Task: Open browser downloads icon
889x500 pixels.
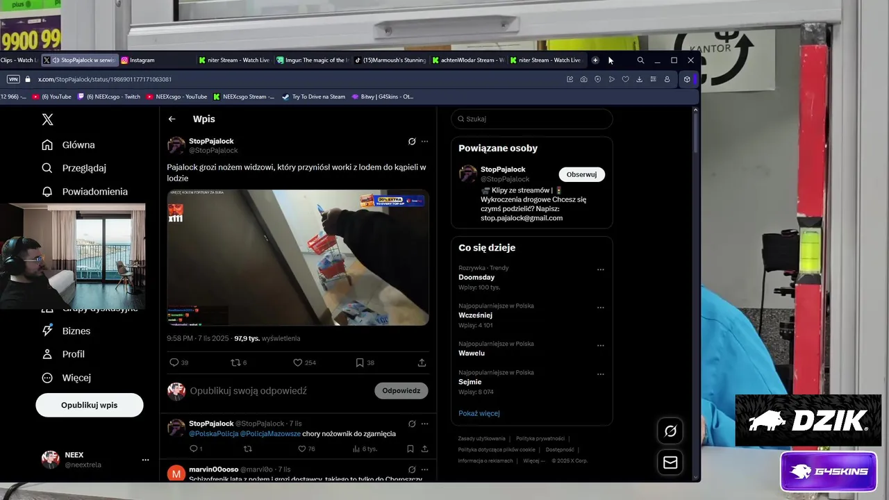Action: pyautogui.click(x=639, y=79)
